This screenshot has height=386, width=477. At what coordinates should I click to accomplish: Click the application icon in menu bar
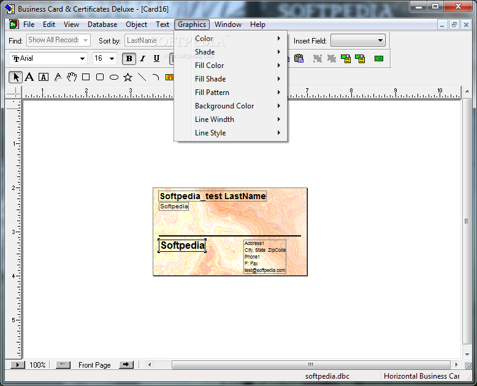(x=13, y=25)
